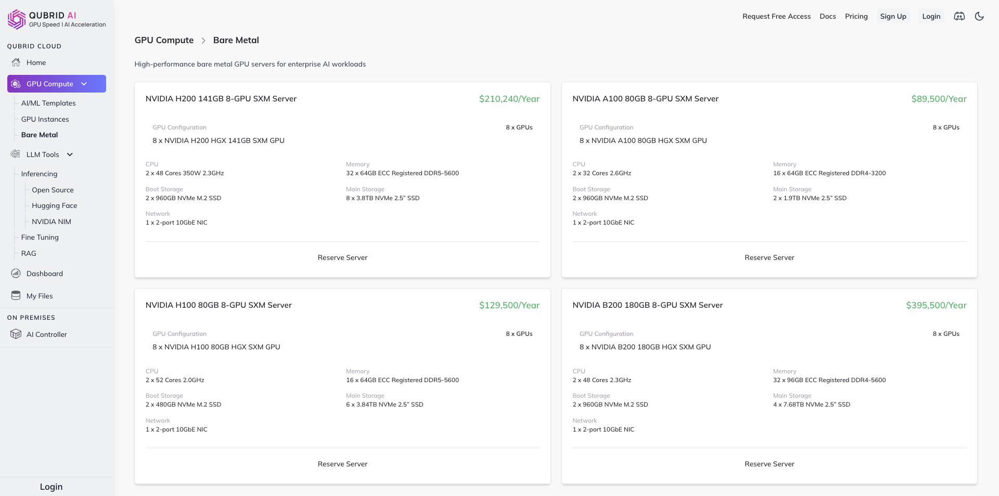Click the GPU Compute icon

pyautogui.click(x=16, y=84)
